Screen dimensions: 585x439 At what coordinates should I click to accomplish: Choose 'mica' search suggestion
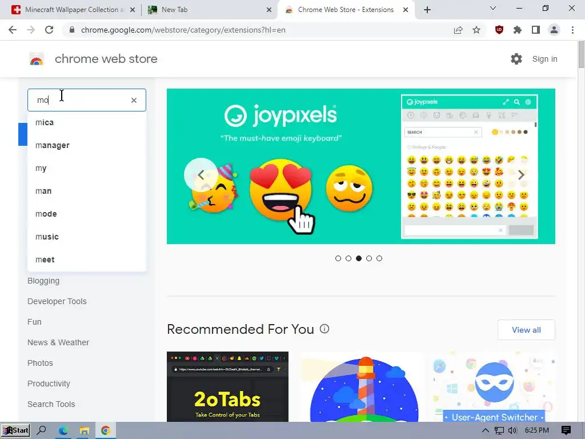click(x=87, y=122)
